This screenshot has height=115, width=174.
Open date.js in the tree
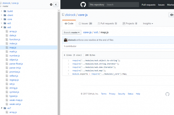pos(13,35)
